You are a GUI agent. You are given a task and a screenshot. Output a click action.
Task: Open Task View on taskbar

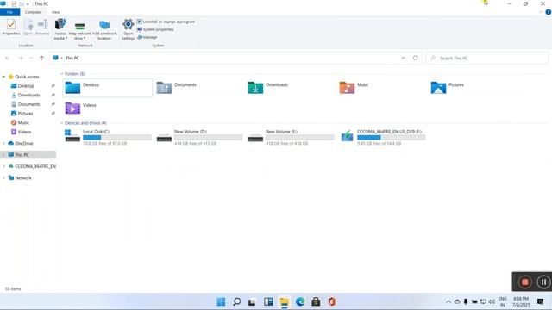click(x=253, y=301)
